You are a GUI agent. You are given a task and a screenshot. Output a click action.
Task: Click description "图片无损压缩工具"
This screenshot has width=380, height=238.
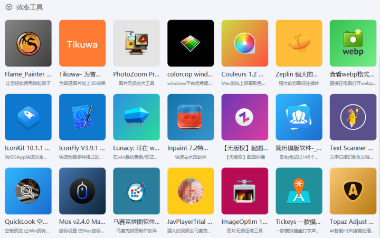tap(245, 231)
